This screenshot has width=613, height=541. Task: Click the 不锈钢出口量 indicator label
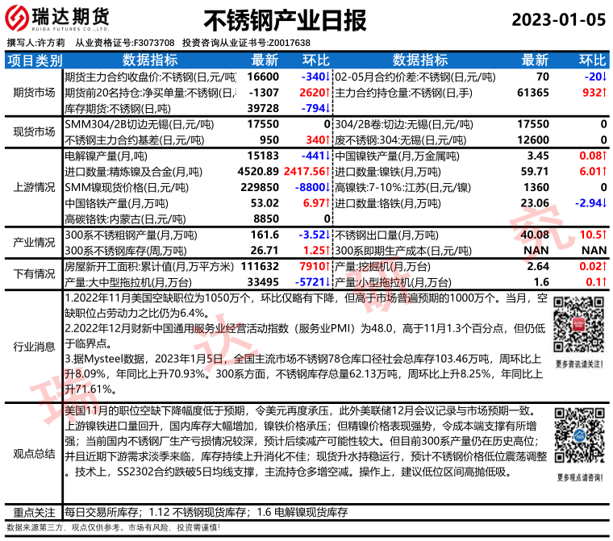click(380, 235)
